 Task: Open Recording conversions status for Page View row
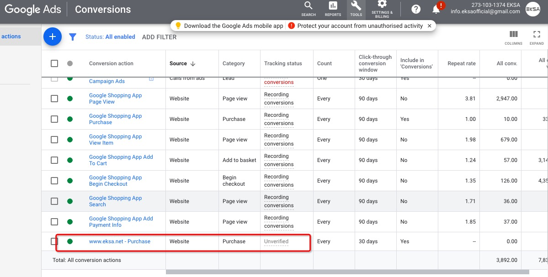tap(278, 99)
